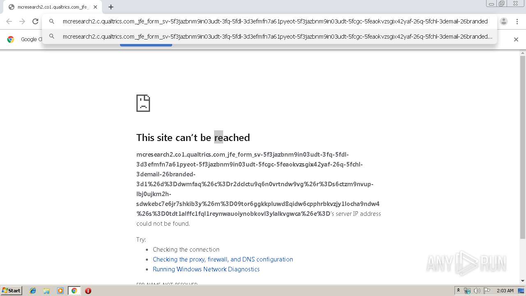Open Windows Media Player from the taskbar
The image size is (526, 296).
pos(60,291)
